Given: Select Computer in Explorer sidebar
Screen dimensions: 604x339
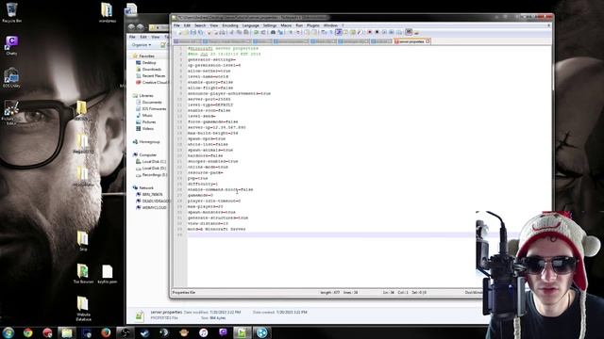Looking at the screenshot, I should (147, 154).
